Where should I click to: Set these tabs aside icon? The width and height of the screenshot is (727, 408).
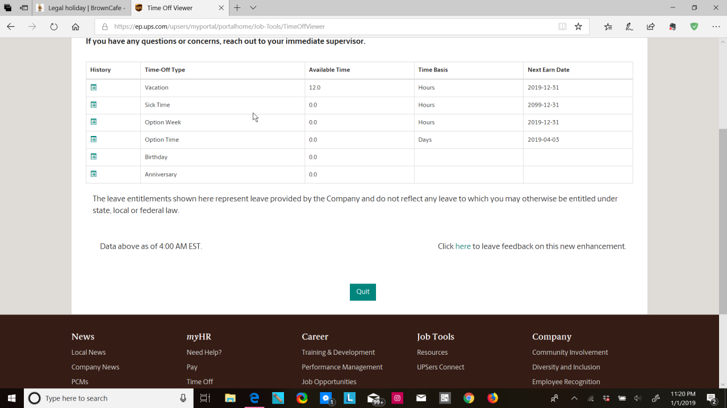click(24, 8)
